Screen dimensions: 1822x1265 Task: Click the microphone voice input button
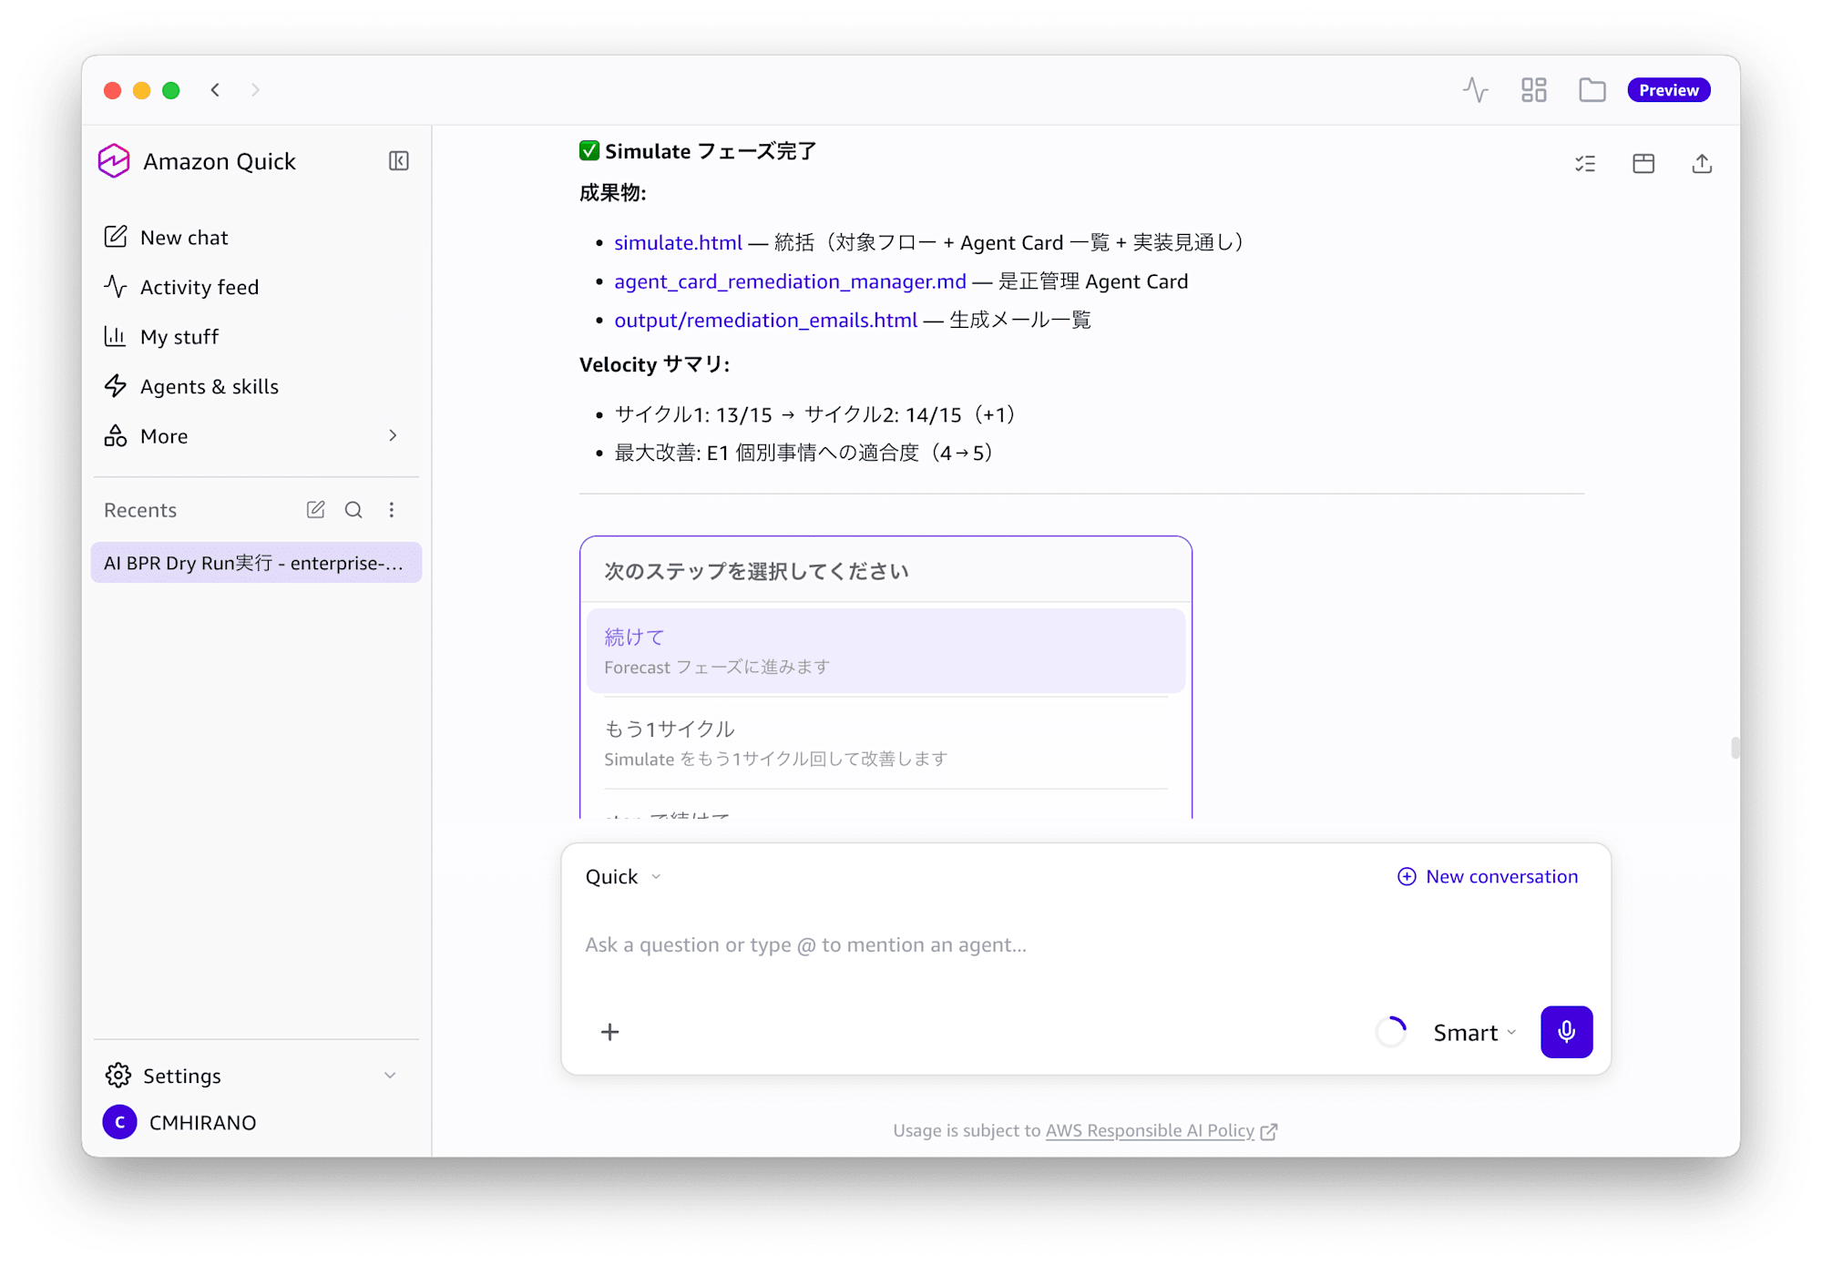(x=1566, y=1032)
